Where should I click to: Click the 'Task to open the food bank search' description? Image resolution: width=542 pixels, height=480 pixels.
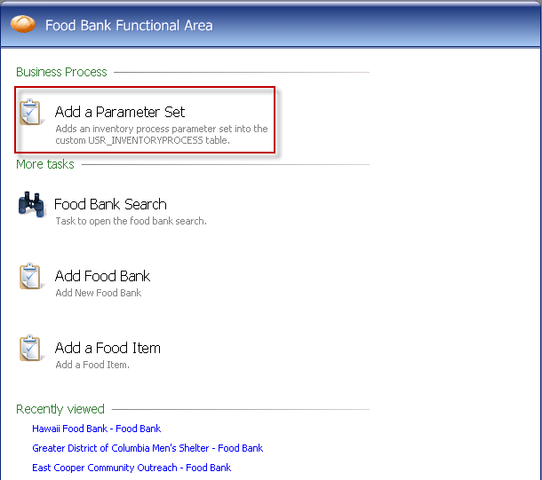[x=131, y=221]
